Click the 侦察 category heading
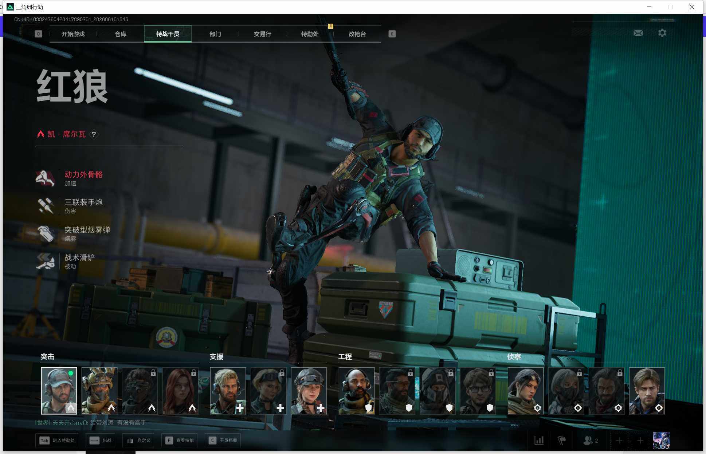706x454 pixels. click(x=514, y=357)
